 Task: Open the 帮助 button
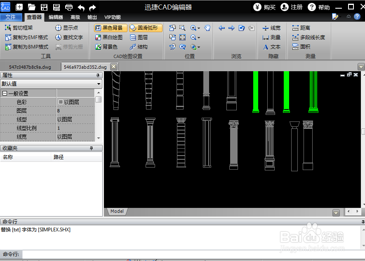tap(319, 7)
